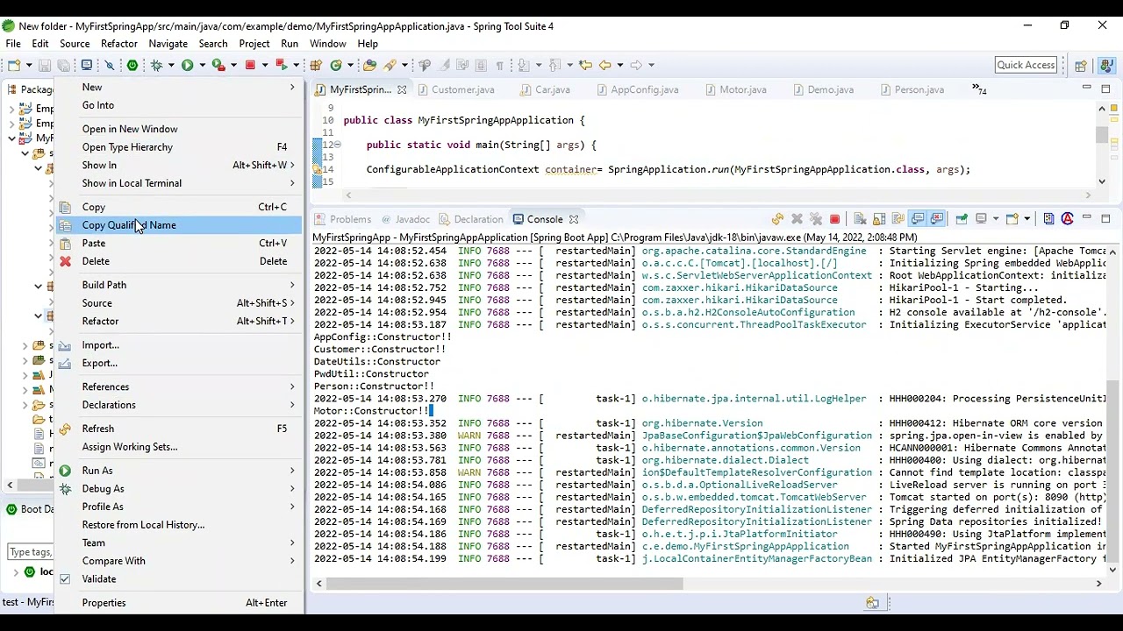Click the Boot Dashboard green power icon
Image resolution: width=1123 pixels, height=631 pixels.
click(x=132, y=65)
